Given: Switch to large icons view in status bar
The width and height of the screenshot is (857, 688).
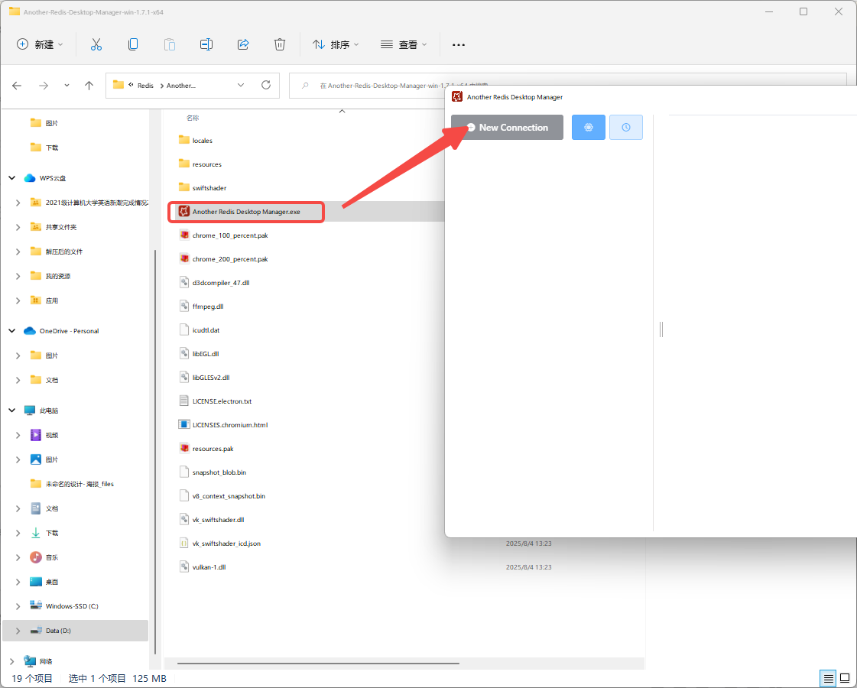Looking at the screenshot, I should click(x=845, y=679).
